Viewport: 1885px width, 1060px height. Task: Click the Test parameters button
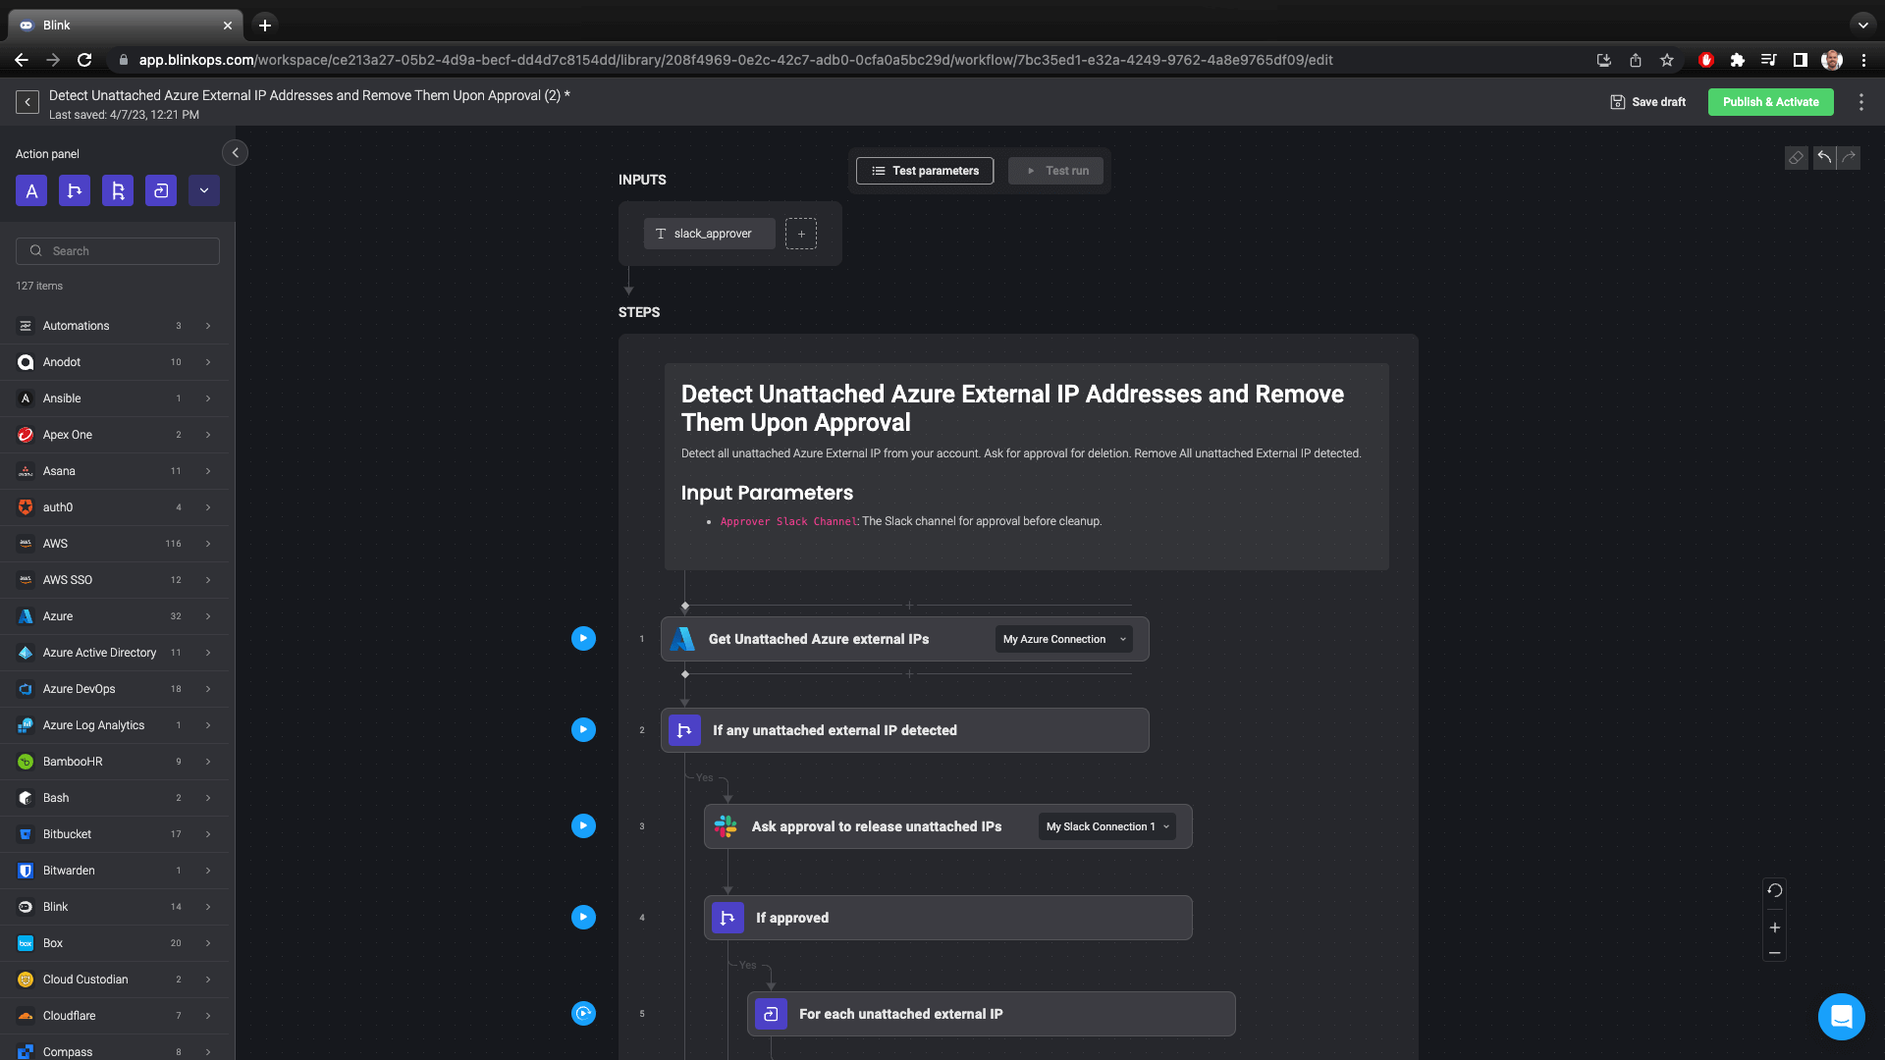924,170
